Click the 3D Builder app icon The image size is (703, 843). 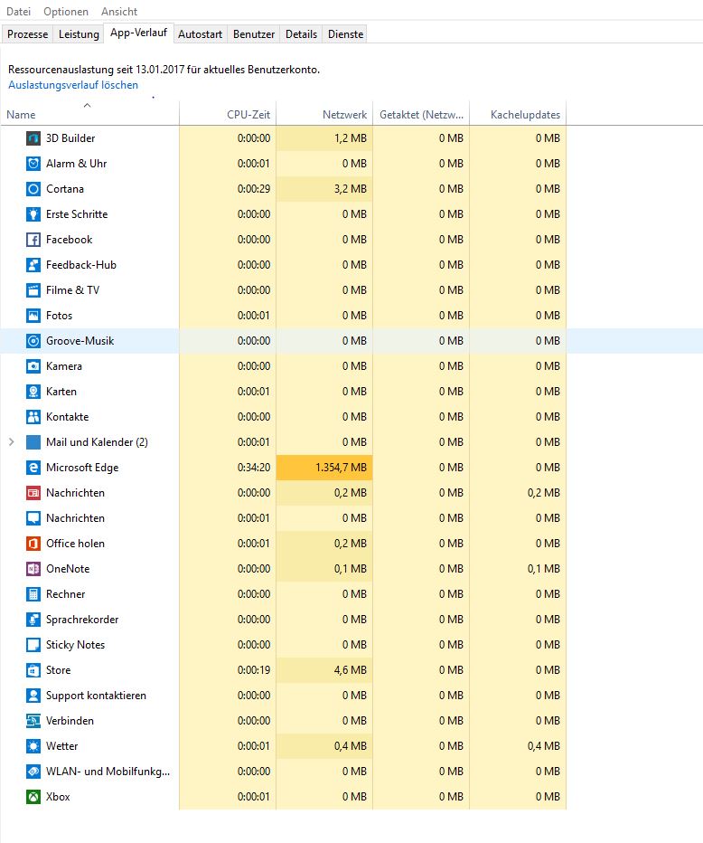click(33, 138)
